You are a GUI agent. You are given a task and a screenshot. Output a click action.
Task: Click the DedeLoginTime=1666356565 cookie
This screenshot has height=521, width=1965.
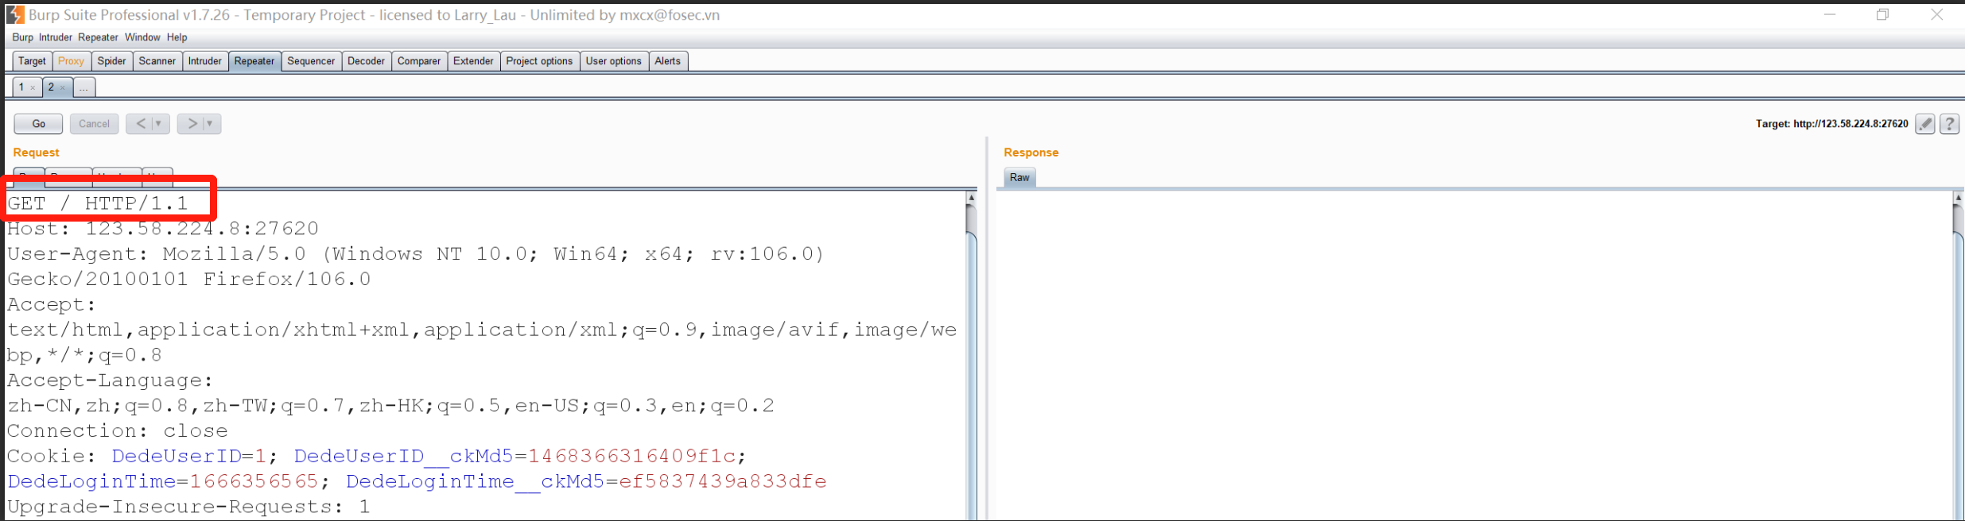[162, 482]
